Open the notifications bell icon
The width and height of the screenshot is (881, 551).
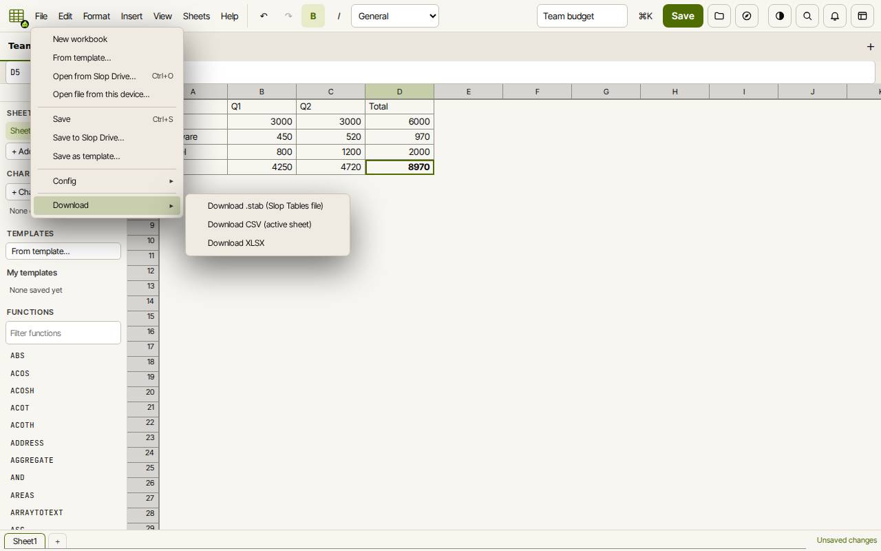click(835, 16)
